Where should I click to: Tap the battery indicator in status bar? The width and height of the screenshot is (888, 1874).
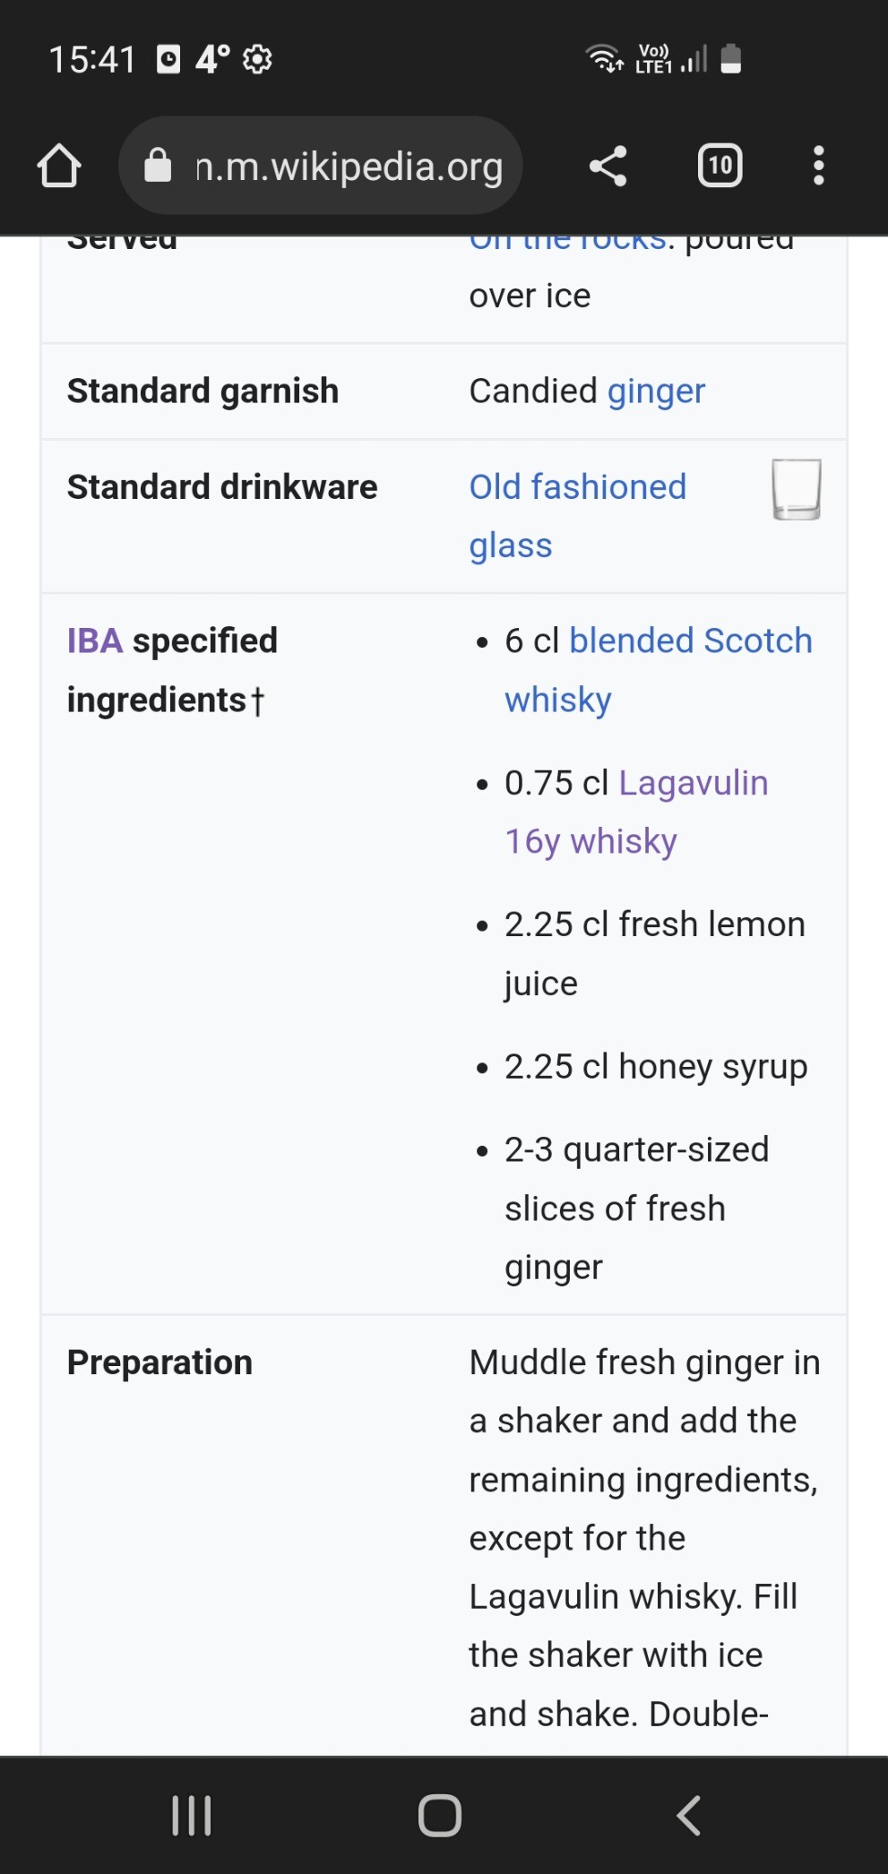coord(731,59)
